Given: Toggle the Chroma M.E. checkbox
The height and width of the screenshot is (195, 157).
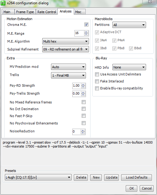Looking at the screenshot, I should click(x=86, y=25).
